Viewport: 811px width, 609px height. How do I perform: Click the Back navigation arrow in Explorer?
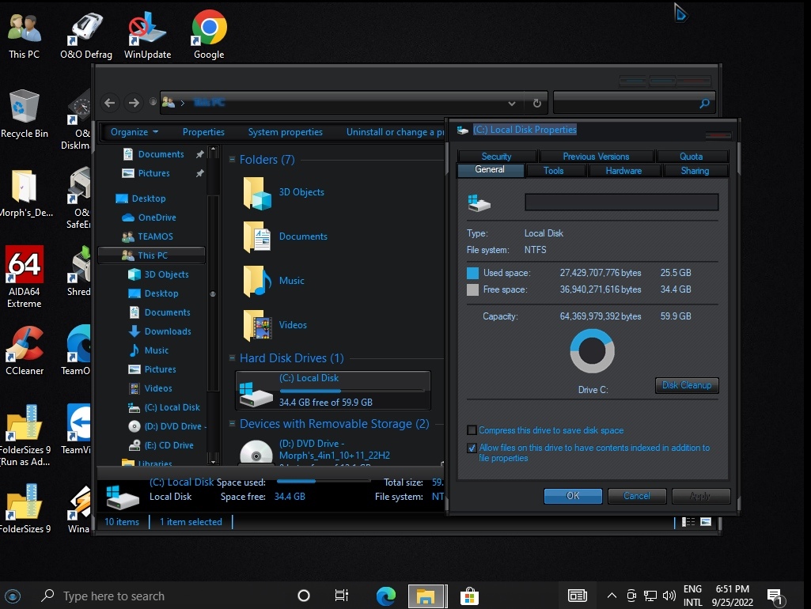(x=110, y=103)
